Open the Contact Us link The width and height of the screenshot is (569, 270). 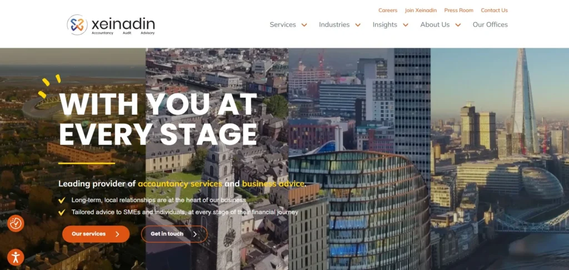(x=494, y=11)
